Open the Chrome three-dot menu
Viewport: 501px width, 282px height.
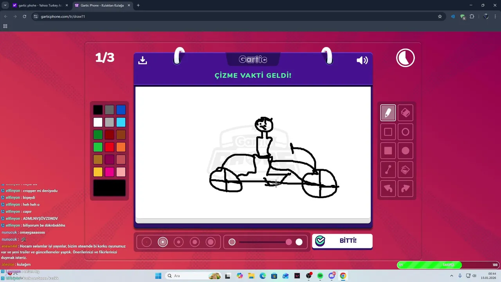(496, 16)
